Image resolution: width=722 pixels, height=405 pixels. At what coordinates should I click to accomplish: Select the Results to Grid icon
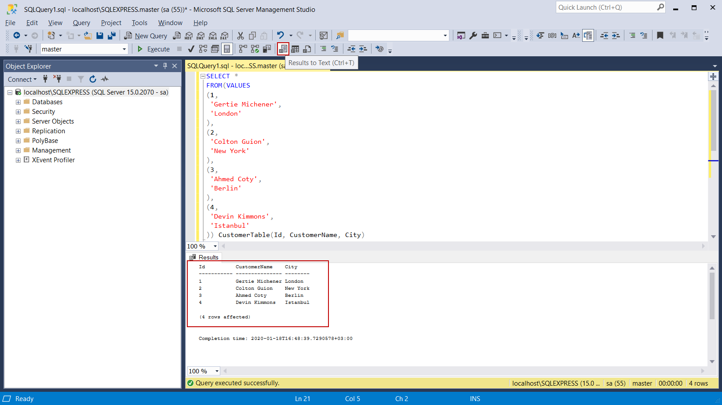click(x=295, y=49)
